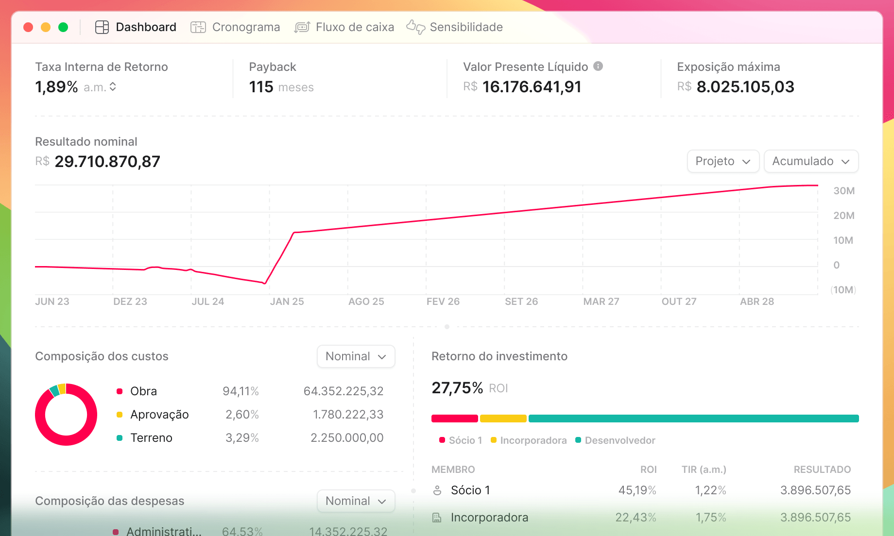The height and width of the screenshot is (536, 894).
Task: Switch to the Cronograma tab
Action: tap(235, 27)
